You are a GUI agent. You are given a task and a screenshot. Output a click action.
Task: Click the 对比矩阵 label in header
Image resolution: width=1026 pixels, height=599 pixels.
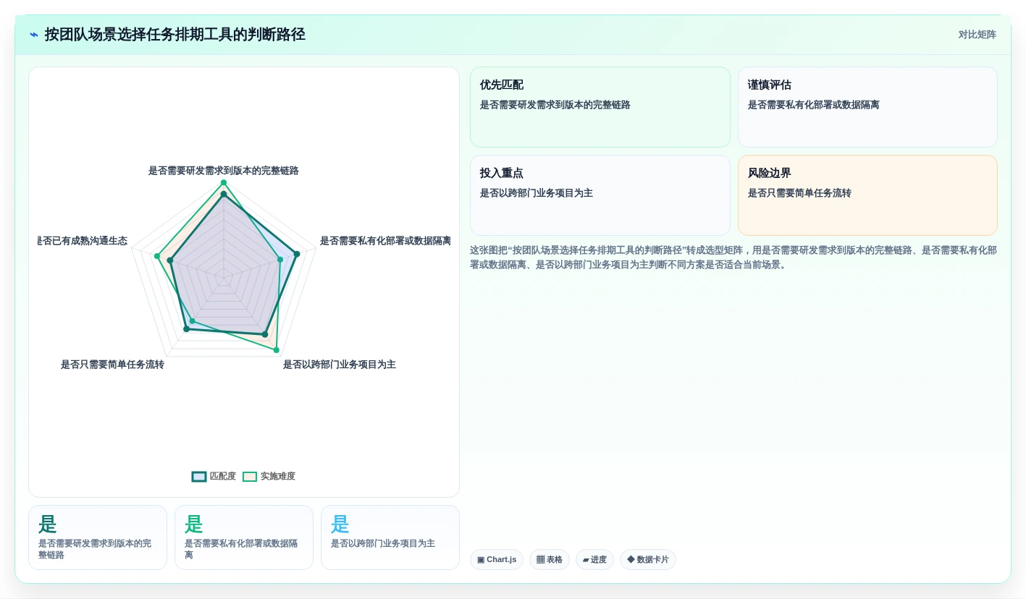coord(977,35)
